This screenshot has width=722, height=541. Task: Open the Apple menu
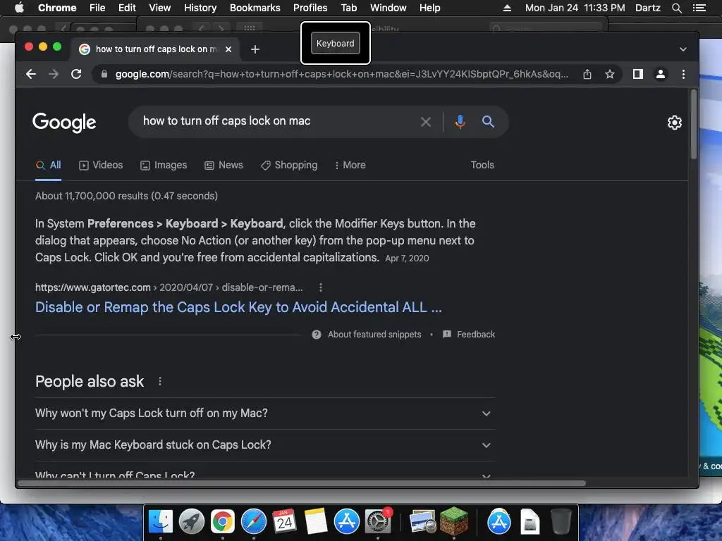(x=19, y=8)
